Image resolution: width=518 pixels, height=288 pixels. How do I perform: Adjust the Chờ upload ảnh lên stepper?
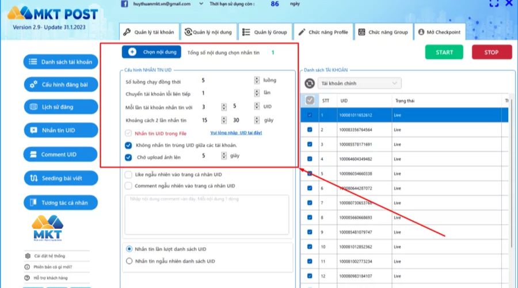pos(224,156)
